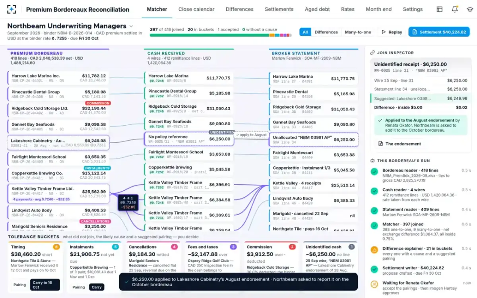Viewport: 477px width, 298px height.
Task: Open the Aged debt tab
Action: tap(317, 9)
